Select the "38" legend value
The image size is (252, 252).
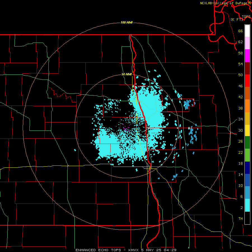pyautogui.click(x=241, y=108)
